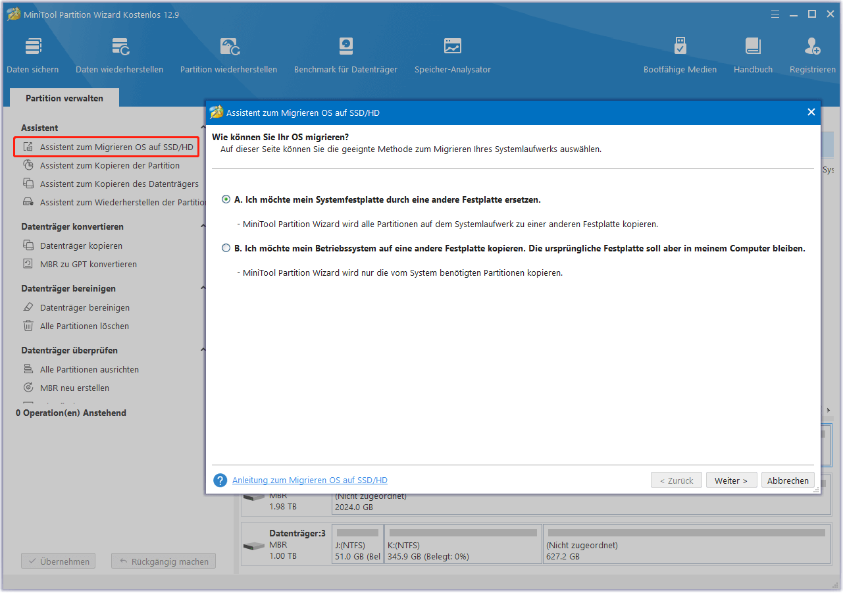Click MBR neu erstellen icon

pyautogui.click(x=28, y=388)
